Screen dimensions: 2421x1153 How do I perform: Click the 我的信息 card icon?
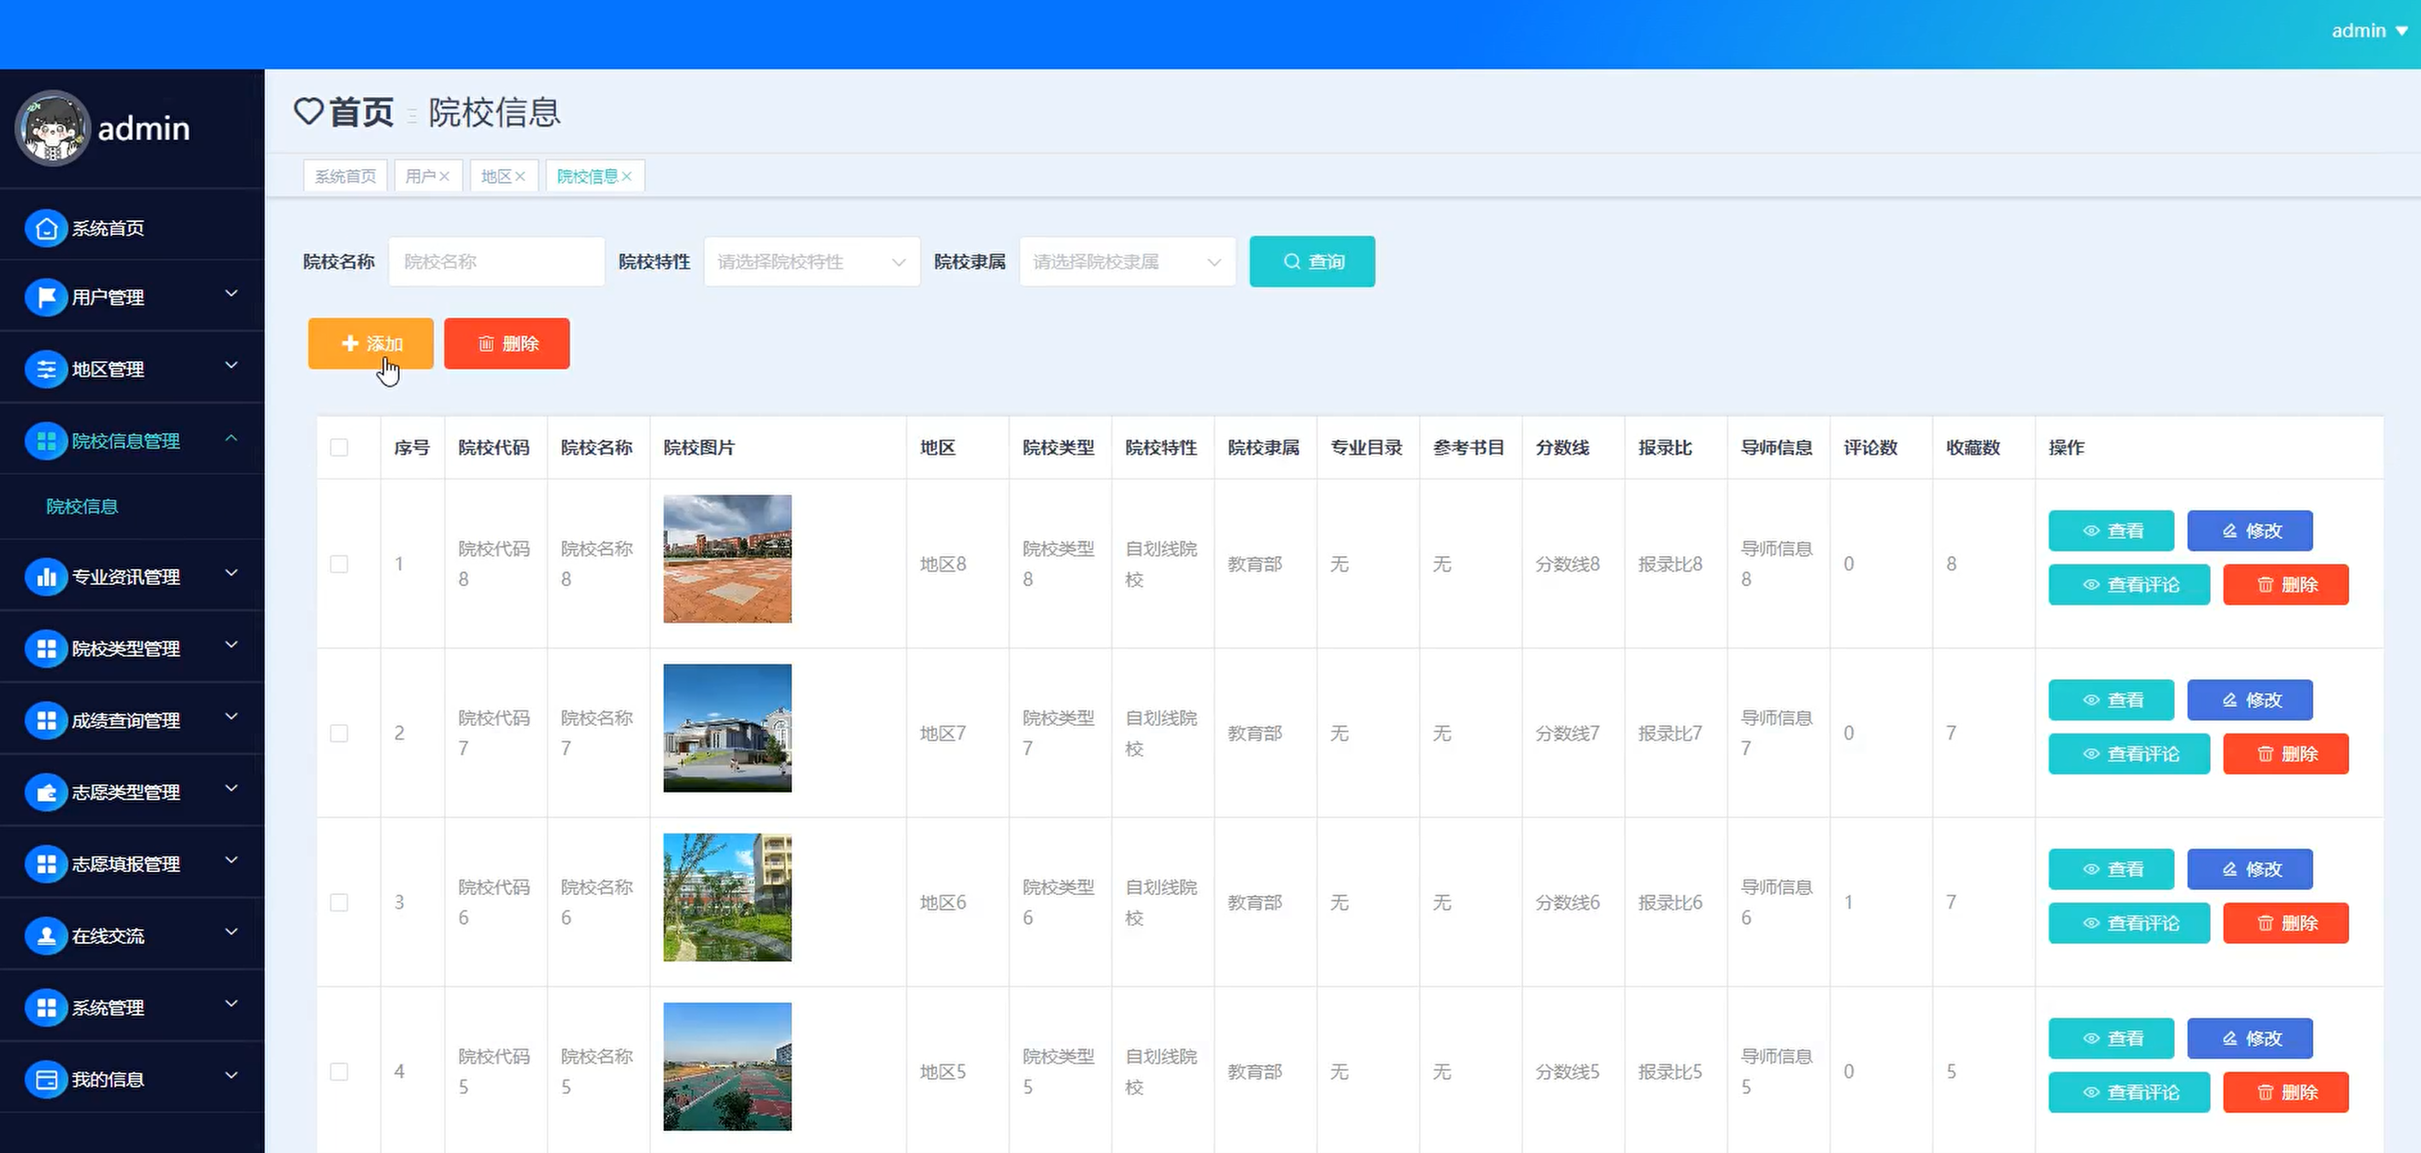pyautogui.click(x=46, y=1080)
